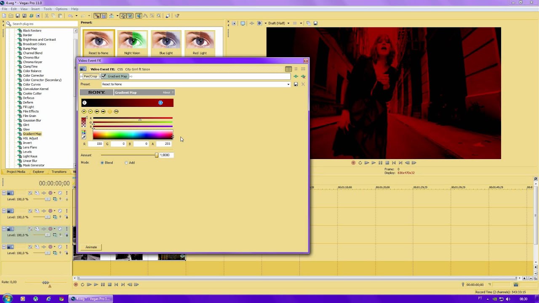
Task: Select the Blend mode radio button
Action: pyautogui.click(x=102, y=163)
